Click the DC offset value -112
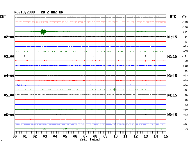Image resolution: width=189 pixels, height=144 pixels. tap(185, 66)
